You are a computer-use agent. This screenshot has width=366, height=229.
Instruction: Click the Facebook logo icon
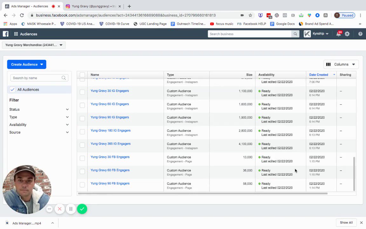click(x=6, y=34)
